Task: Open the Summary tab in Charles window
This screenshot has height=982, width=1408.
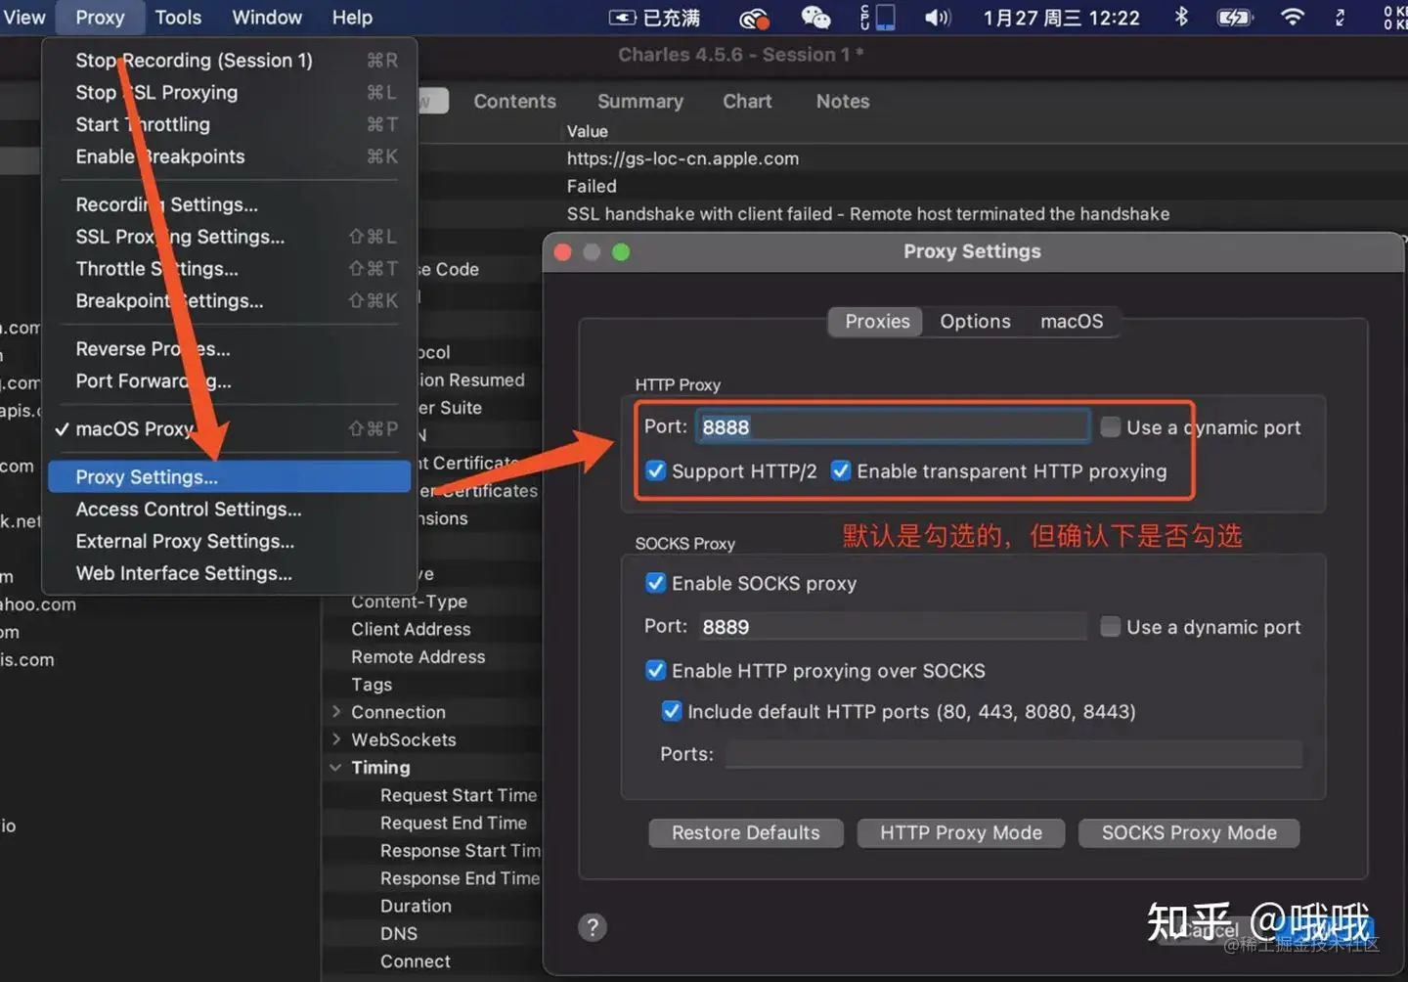Action: pos(640,102)
